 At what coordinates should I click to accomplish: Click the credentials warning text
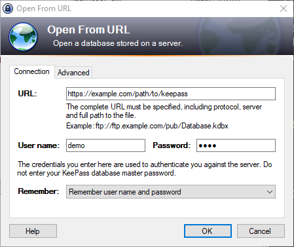click(x=145, y=168)
